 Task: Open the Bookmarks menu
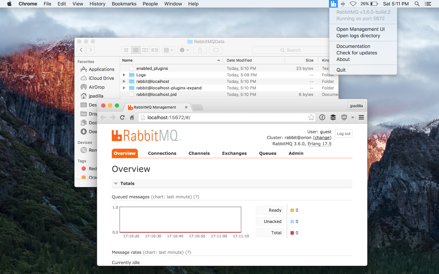pyautogui.click(x=124, y=4)
